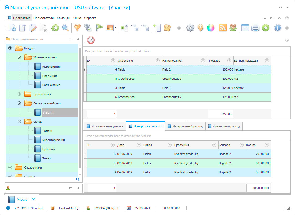This screenshot has width=295, height=215.
Task: Select the Greenhouses 1 row
Action: pyautogui.click(x=179, y=79)
